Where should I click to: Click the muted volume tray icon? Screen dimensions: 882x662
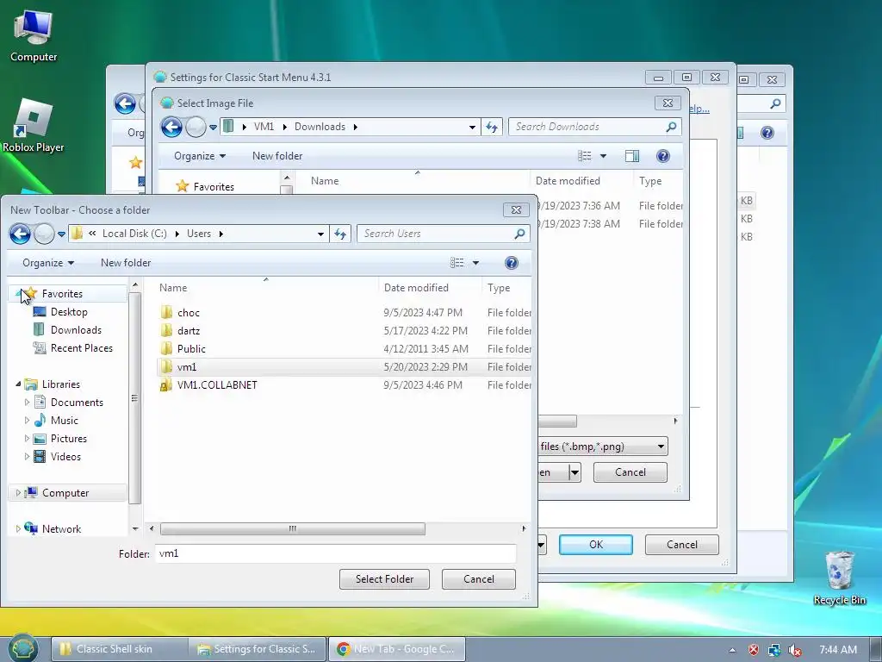tap(795, 650)
